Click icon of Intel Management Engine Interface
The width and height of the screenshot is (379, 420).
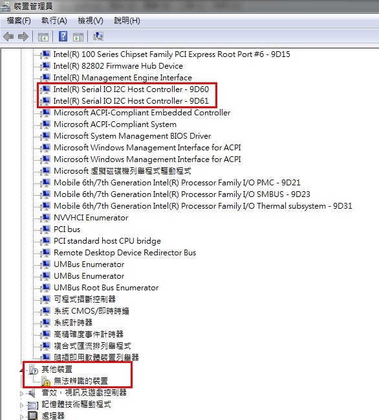(46, 78)
